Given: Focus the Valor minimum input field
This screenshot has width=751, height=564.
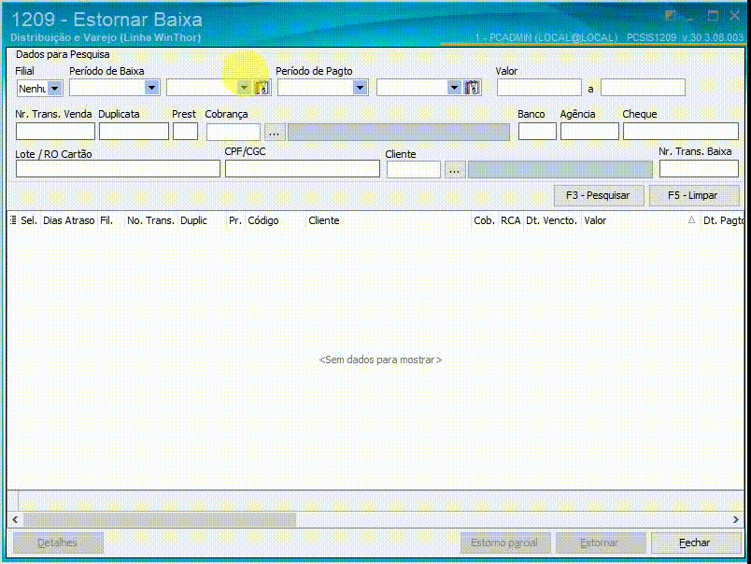Looking at the screenshot, I should tap(539, 88).
